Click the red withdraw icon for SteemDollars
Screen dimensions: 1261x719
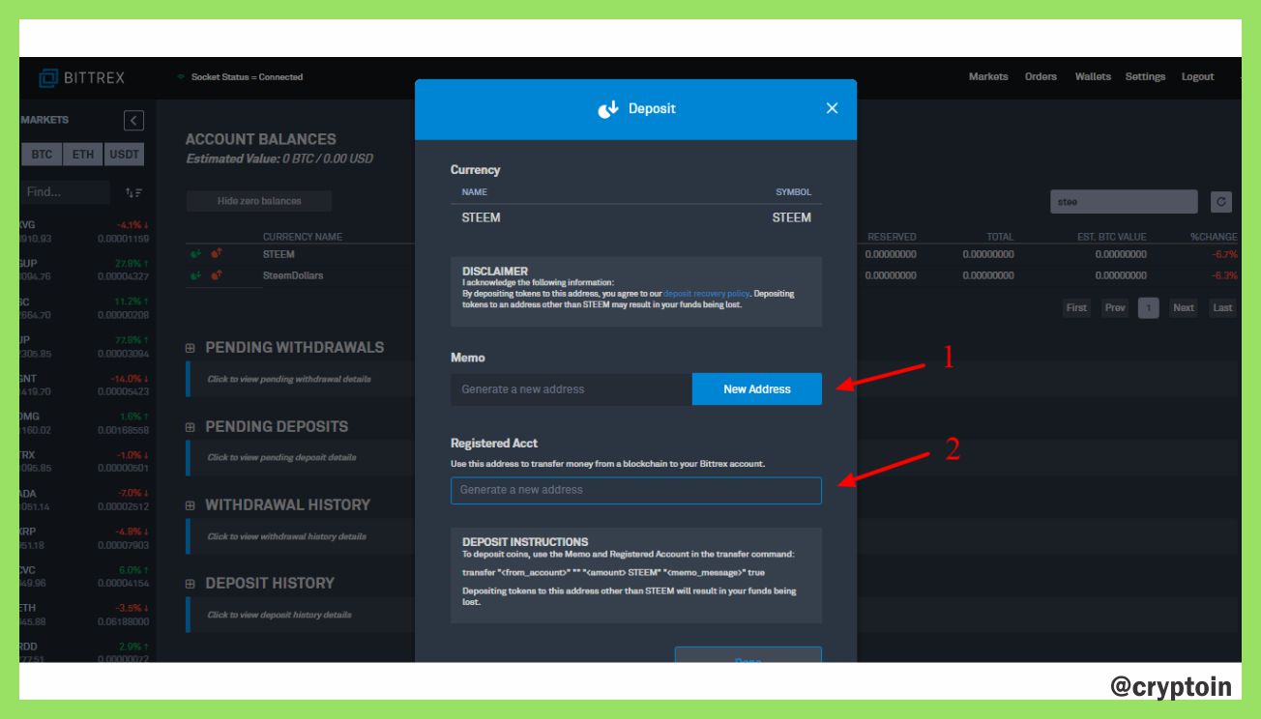pyautogui.click(x=217, y=275)
